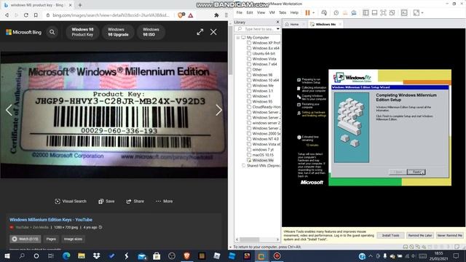
Task: Open Microsoft Edge from the taskbar
Action: (x=66, y=256)
